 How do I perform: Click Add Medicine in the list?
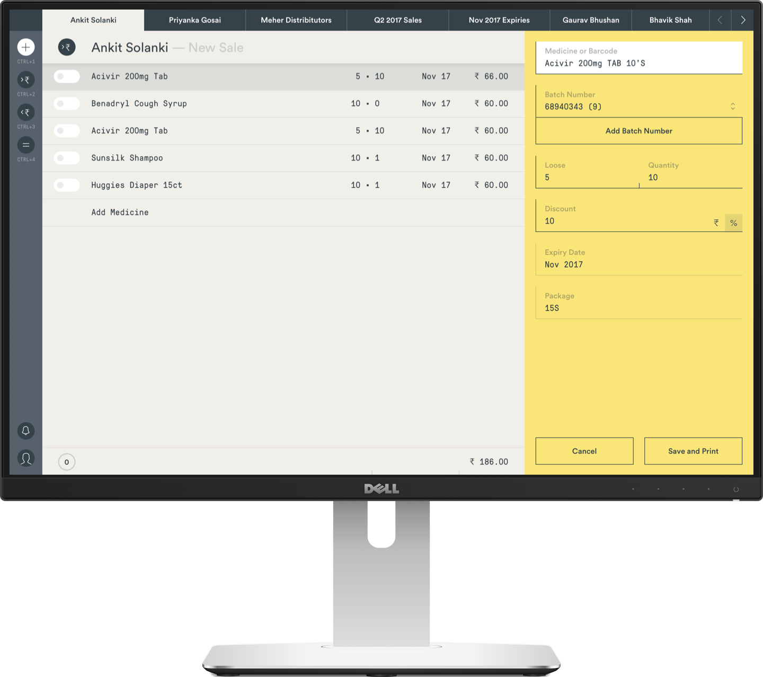[x=120, y=212]
